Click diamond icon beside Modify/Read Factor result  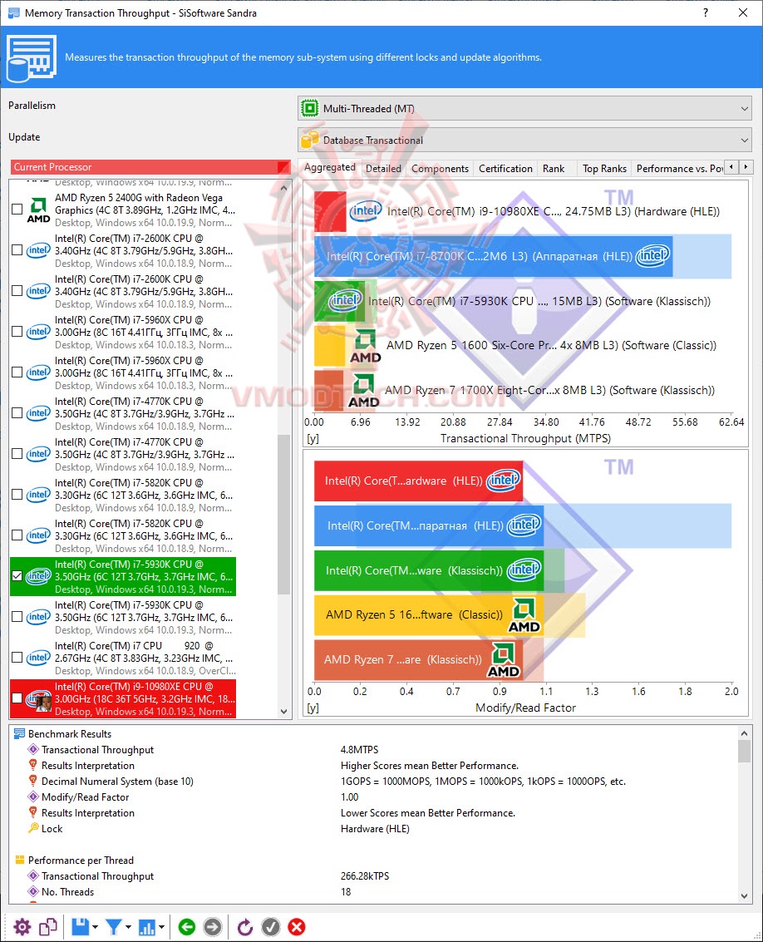click(33, 797)
